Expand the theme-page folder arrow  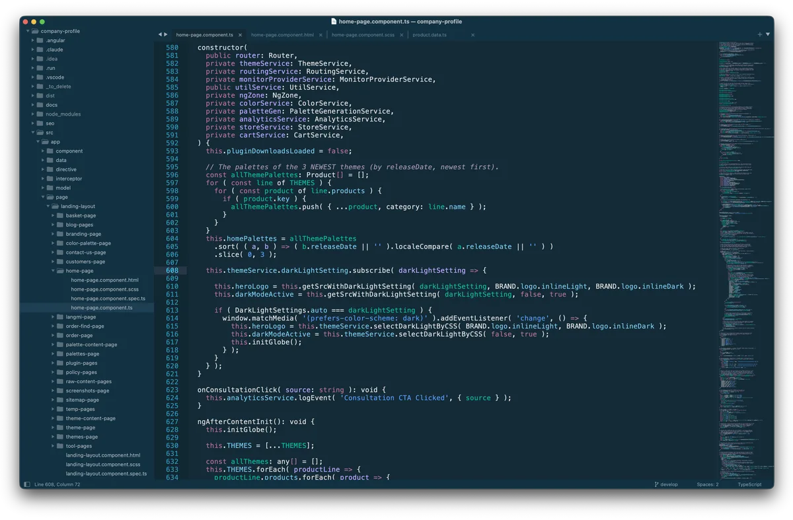coord(54,427)
